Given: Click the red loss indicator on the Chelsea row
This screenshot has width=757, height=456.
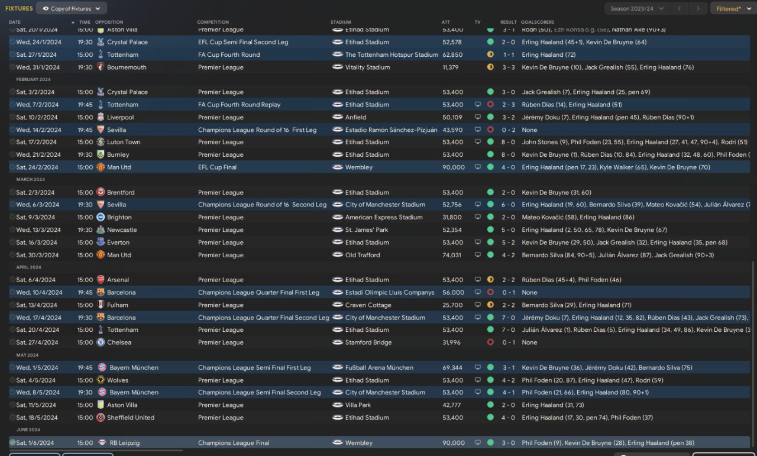Looking at the screenshot, I should pyautogui.click(x=490, y=342).
